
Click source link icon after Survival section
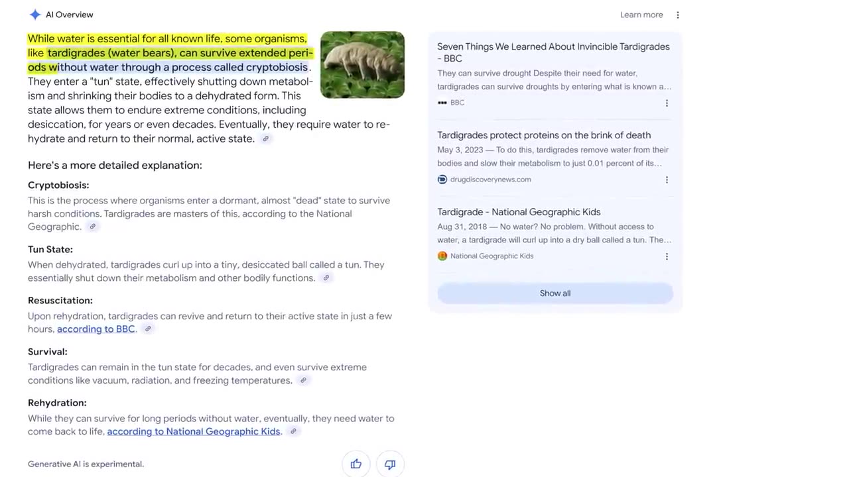303,380
